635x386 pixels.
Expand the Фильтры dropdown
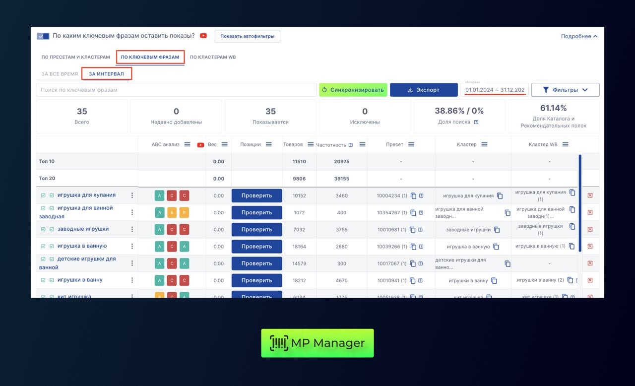565,90
